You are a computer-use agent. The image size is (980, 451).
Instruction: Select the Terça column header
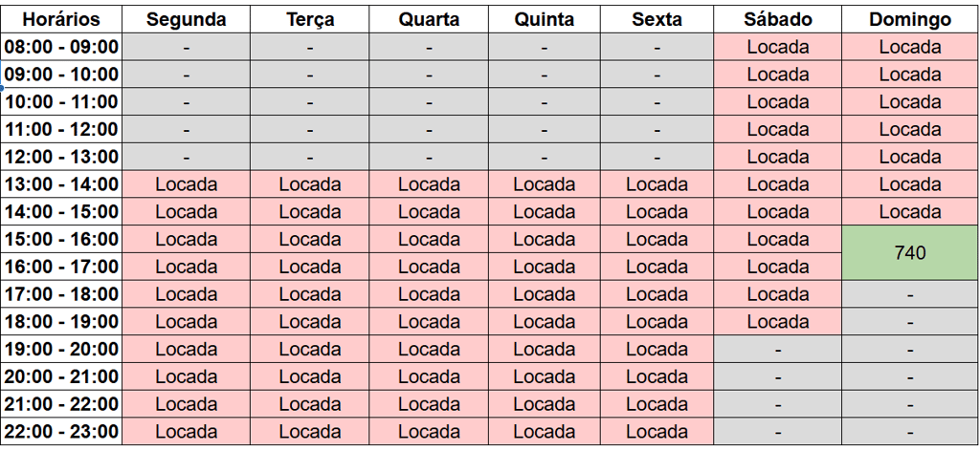pyautogui.click(x=310, y=19)
